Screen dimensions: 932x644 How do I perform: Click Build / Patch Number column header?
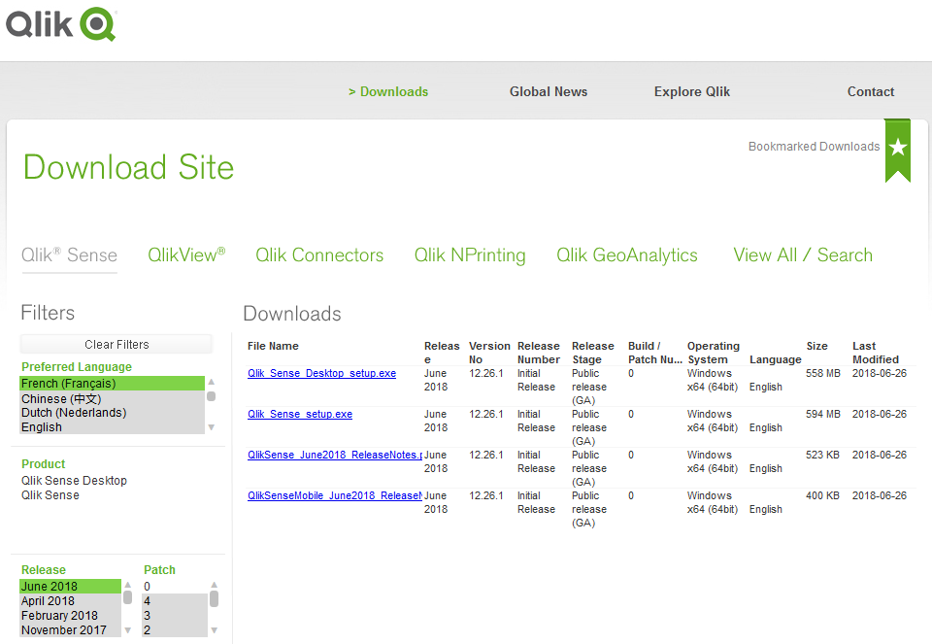(655, 353)
